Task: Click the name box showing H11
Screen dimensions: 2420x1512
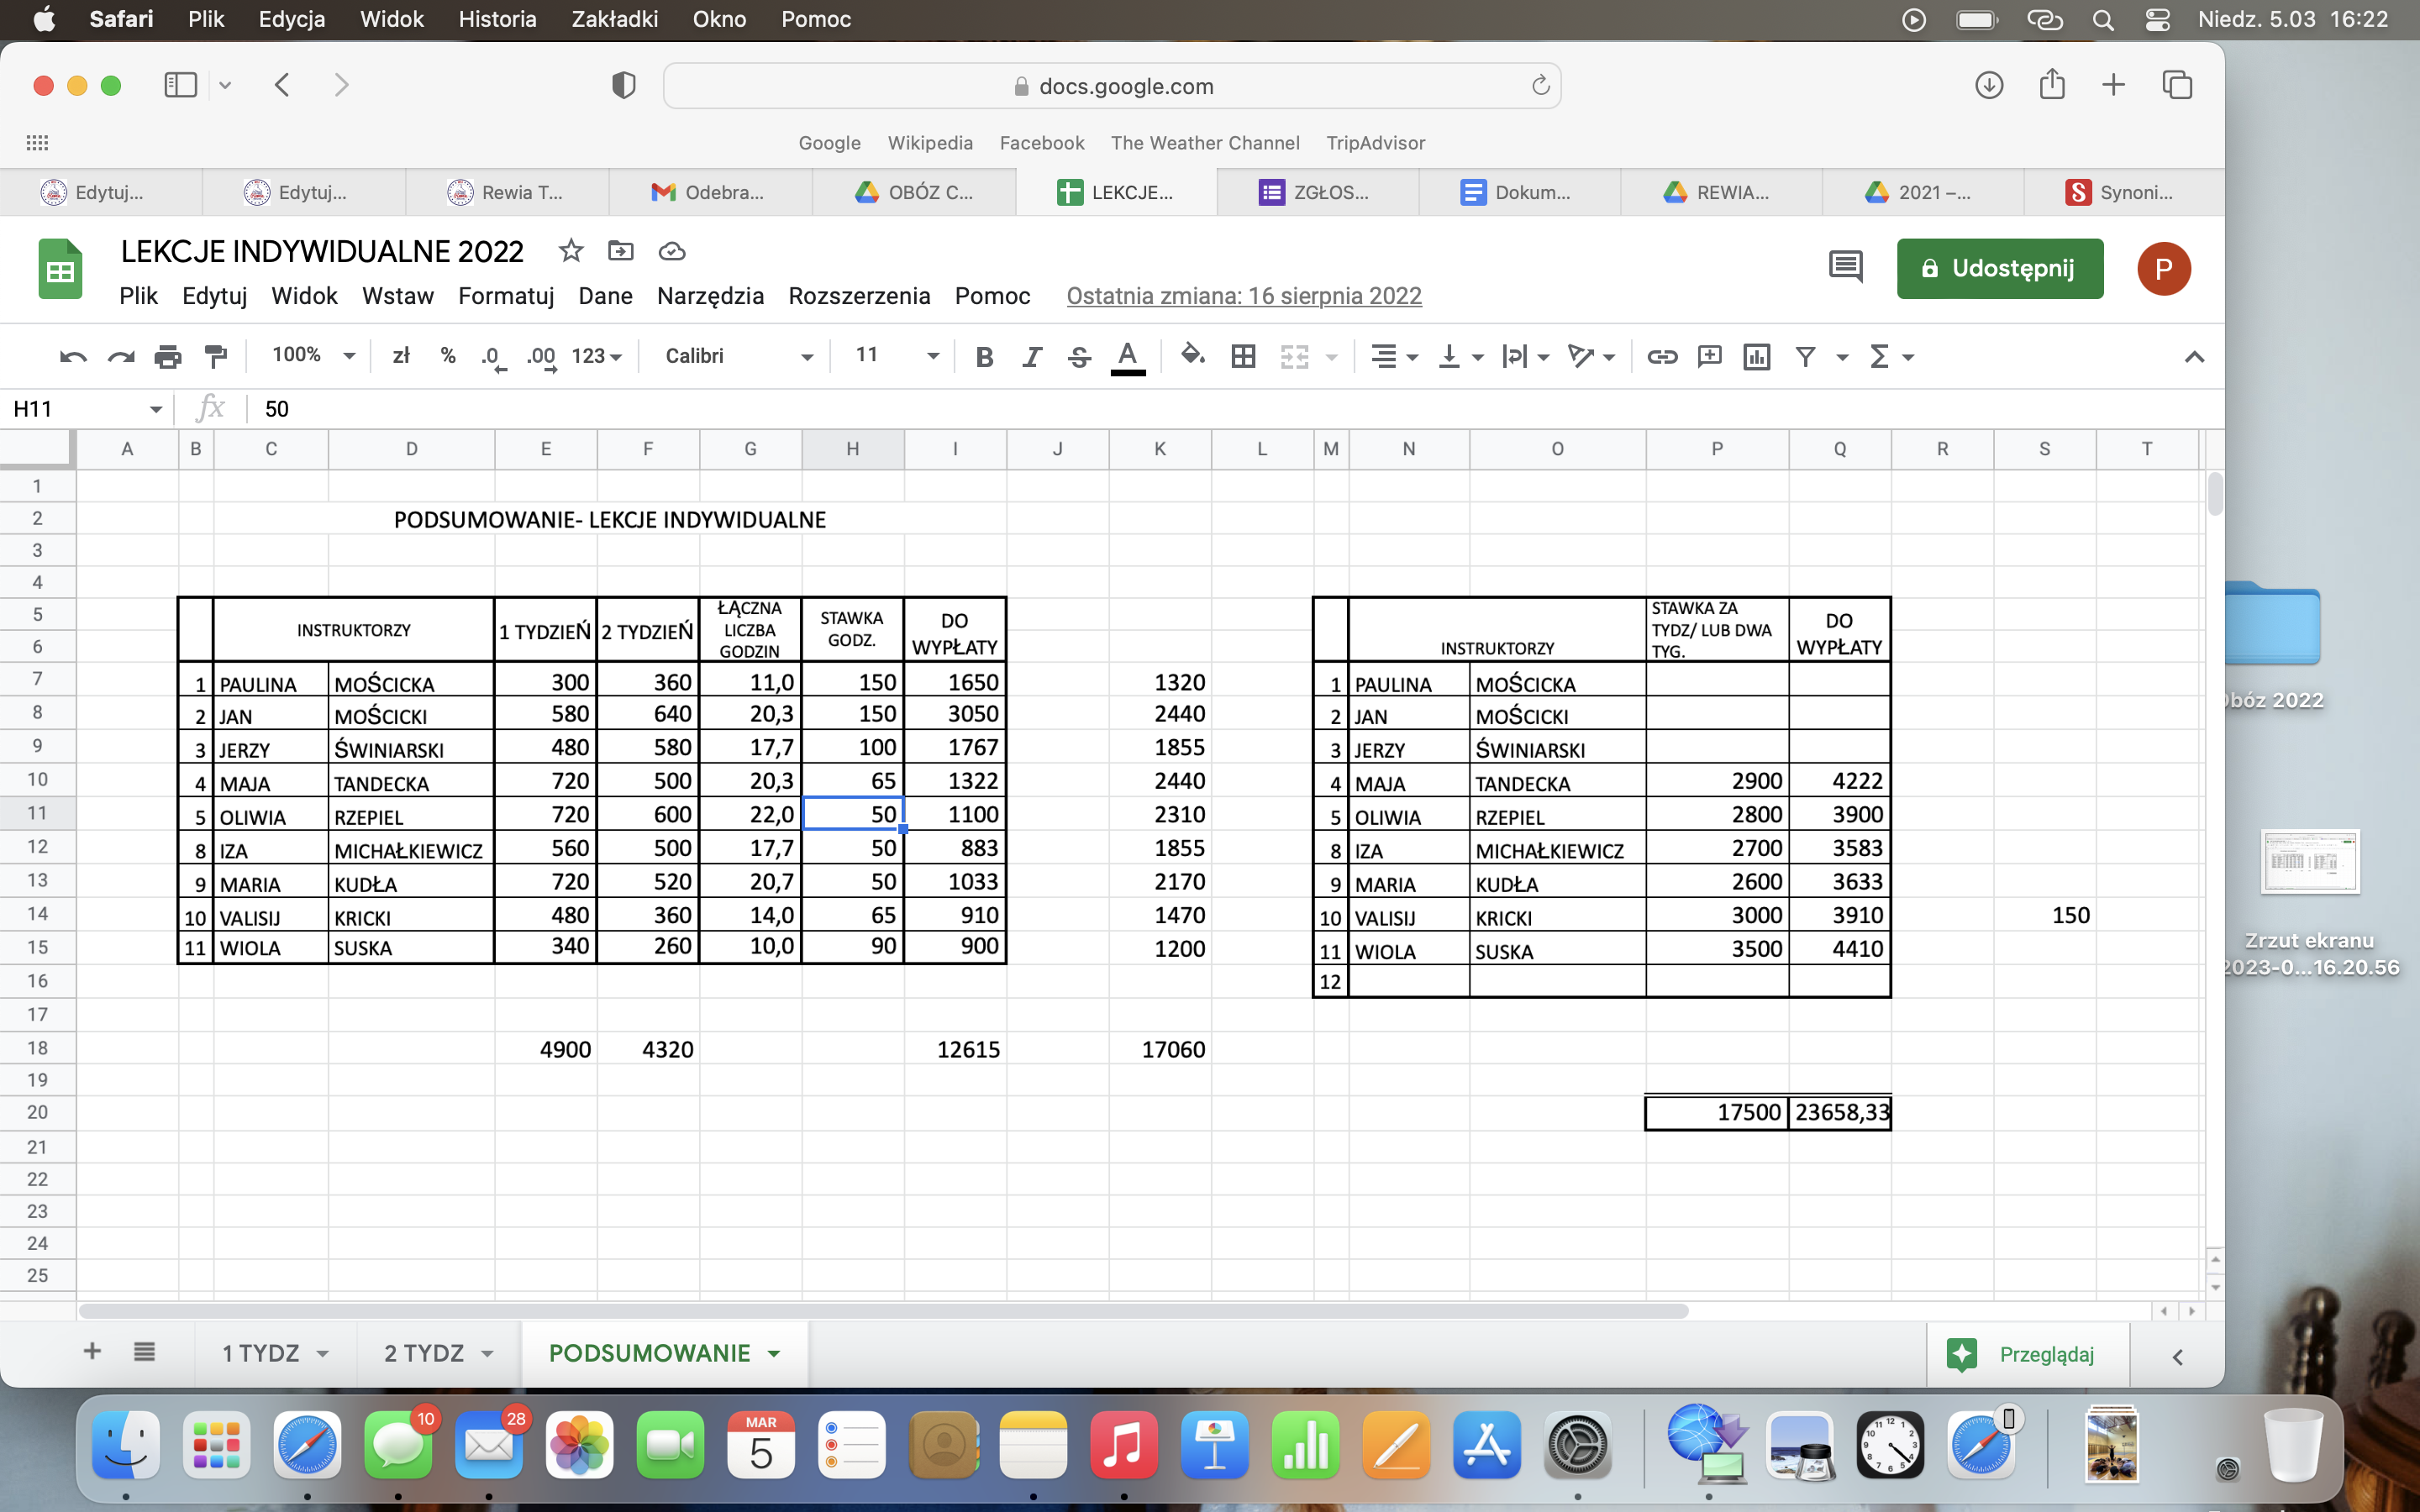Action: pos(86,409)
